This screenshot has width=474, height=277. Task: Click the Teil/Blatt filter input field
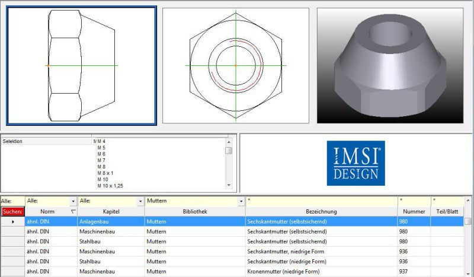point(447,201)
